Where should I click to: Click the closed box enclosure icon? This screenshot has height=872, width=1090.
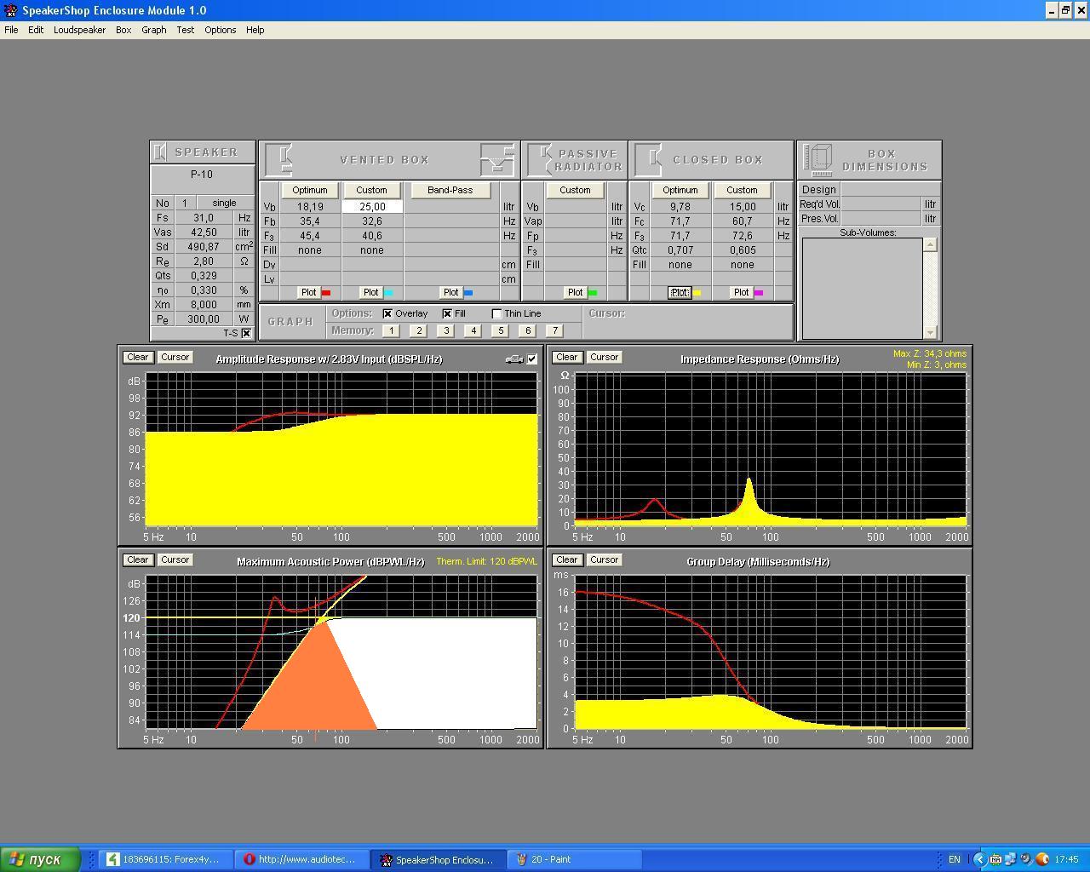649,160
